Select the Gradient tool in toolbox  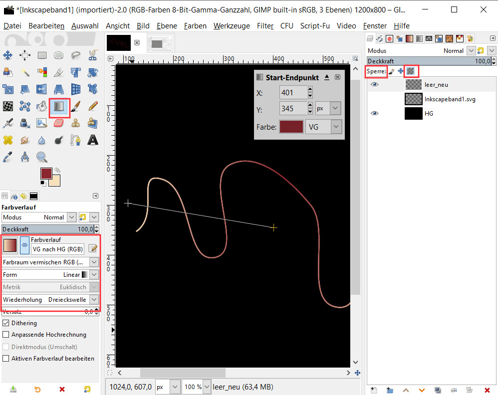tap(59, 106)
